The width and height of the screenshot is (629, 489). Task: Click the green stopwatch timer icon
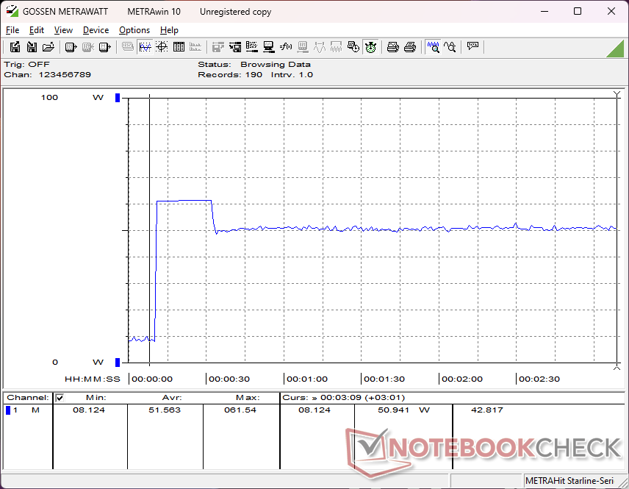click(370, 47)
